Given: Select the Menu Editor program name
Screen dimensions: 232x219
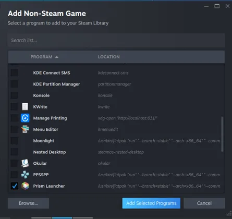Looking at the screenshot, I should pos(45,129).
